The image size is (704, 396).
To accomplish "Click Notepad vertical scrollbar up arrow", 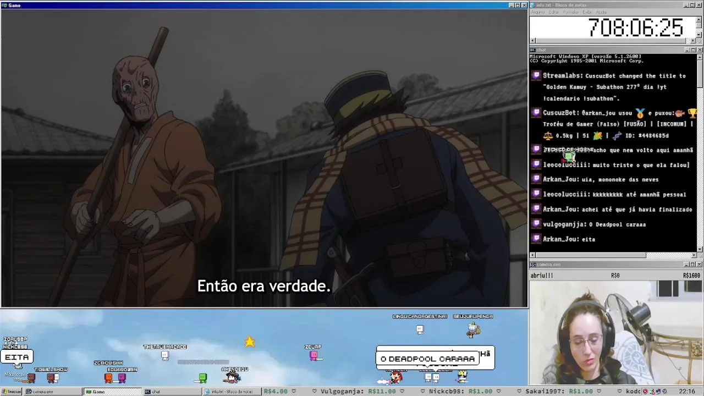I will coord(699,19).
